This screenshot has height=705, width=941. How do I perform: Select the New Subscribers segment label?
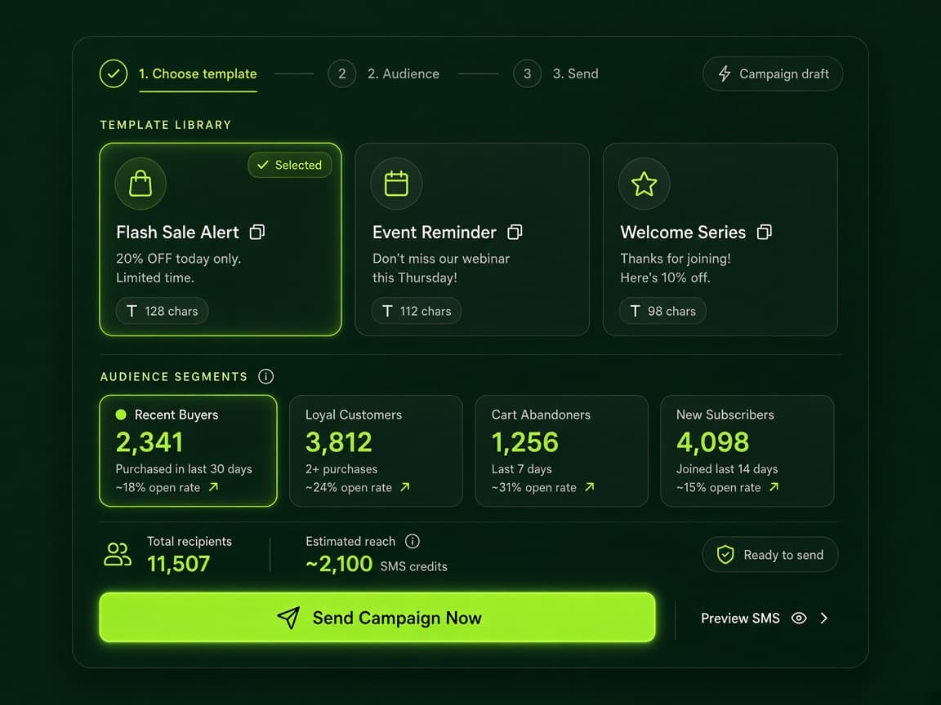point(725,415)
